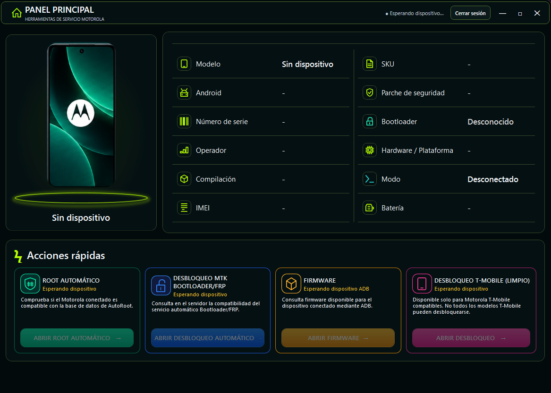This screenshot has width=551, height=393.
Task: Open Abrir Desbloqueo Automático
Action: (x=208, y=338)
